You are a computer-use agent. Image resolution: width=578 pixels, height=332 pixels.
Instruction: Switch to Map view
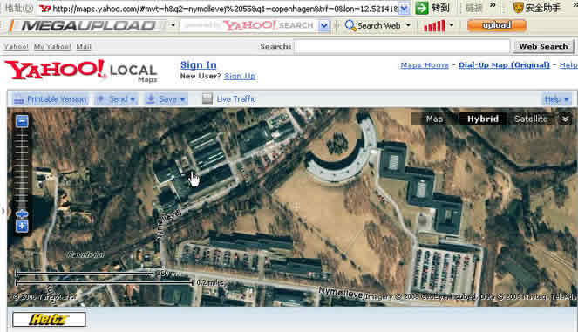click(x=434, y=119)
